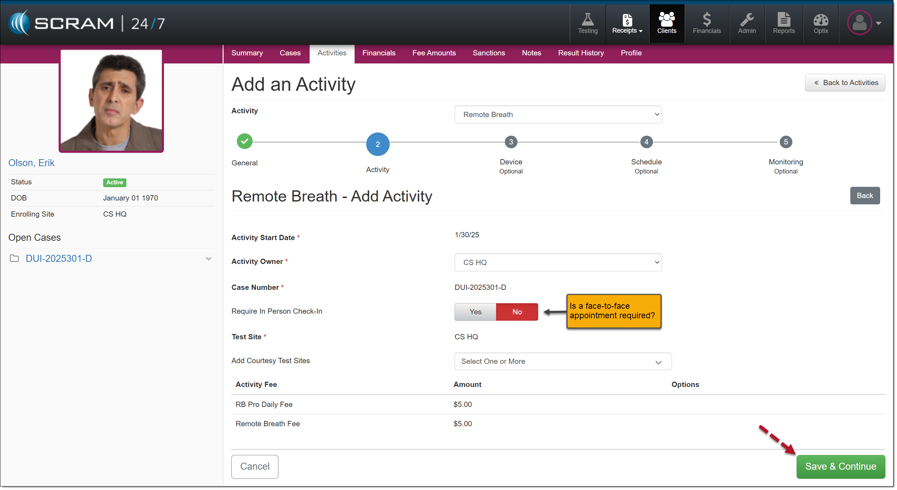The image size is (897, 490).
Task: Open the Activity Owner CS HQ dropdown
Action: 558,263
